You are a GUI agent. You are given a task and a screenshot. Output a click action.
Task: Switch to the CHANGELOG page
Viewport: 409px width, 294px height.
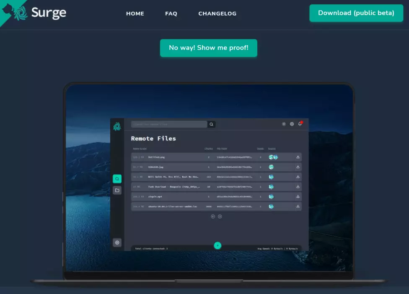pyautogui.click(x=217, y=13)
